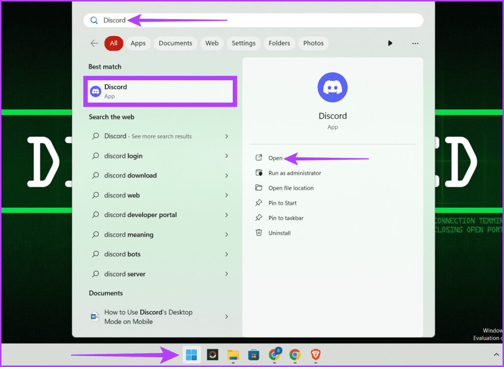Expand the 'Discord - See more search results' chevron
This screenshot has height=367, width=504.
pos(226,136)
